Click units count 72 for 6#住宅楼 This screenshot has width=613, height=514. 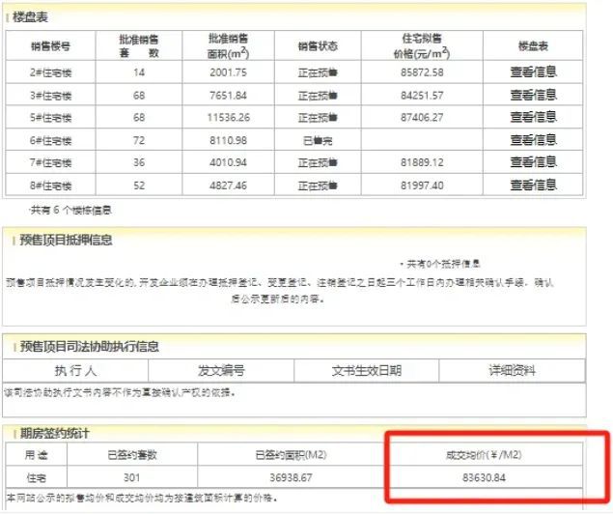[139, 140]
